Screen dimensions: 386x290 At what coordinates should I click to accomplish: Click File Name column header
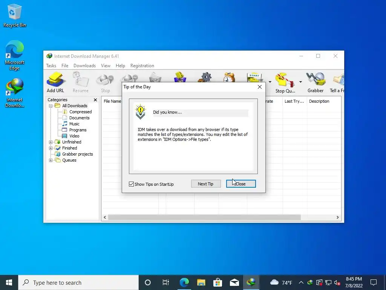point(112,101)
